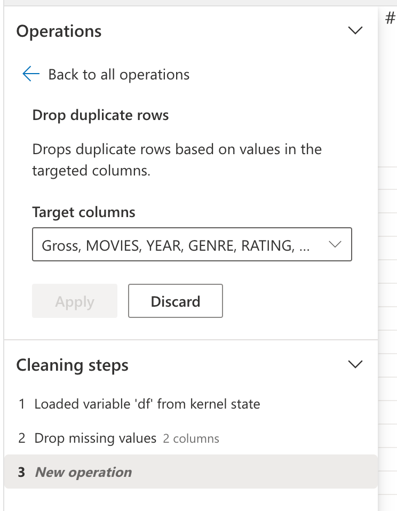The height and width of the screenshot is (511, 397).
Task: Click the '#' index column header
Action: [x=390, y=18]
